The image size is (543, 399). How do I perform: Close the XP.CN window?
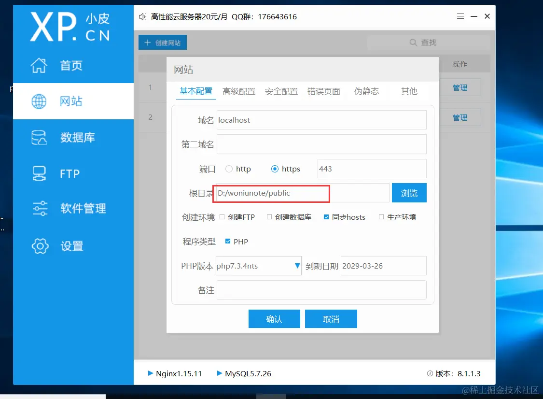coord(487,16)
